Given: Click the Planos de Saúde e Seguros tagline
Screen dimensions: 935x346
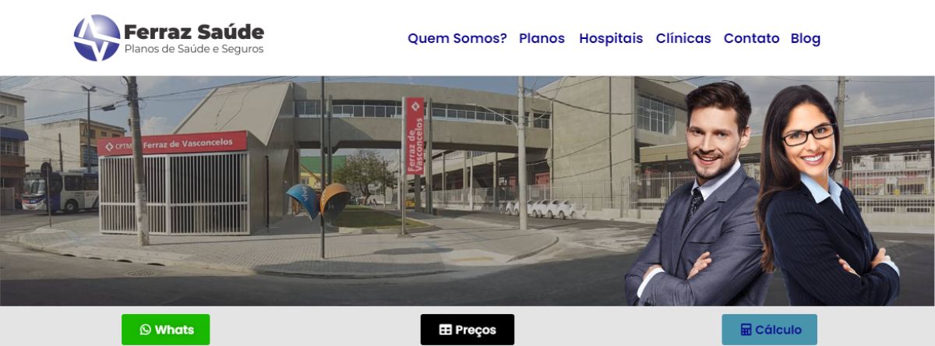Looking at the screenshot, I should pos(194,49).
